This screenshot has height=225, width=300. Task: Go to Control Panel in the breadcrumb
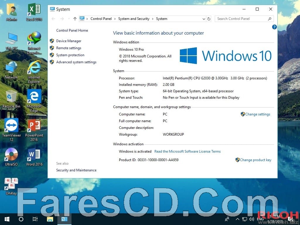(101, 19)
